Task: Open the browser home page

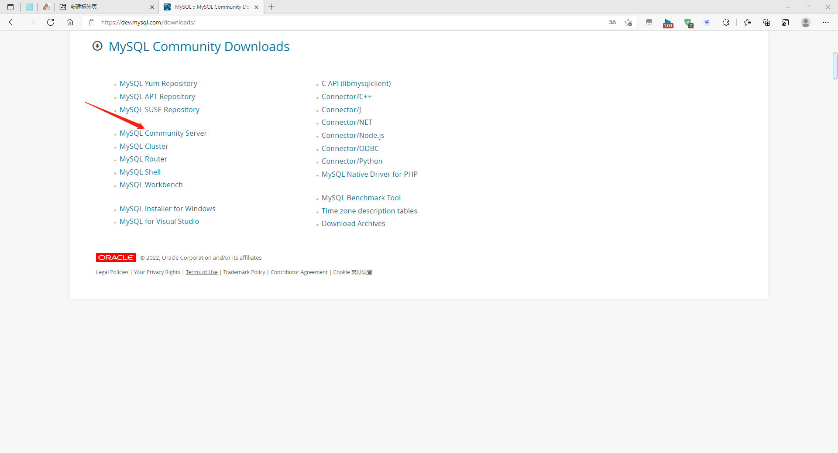Action: [x=70, y=22]
